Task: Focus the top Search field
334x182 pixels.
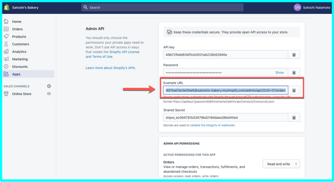Action: 162,7
